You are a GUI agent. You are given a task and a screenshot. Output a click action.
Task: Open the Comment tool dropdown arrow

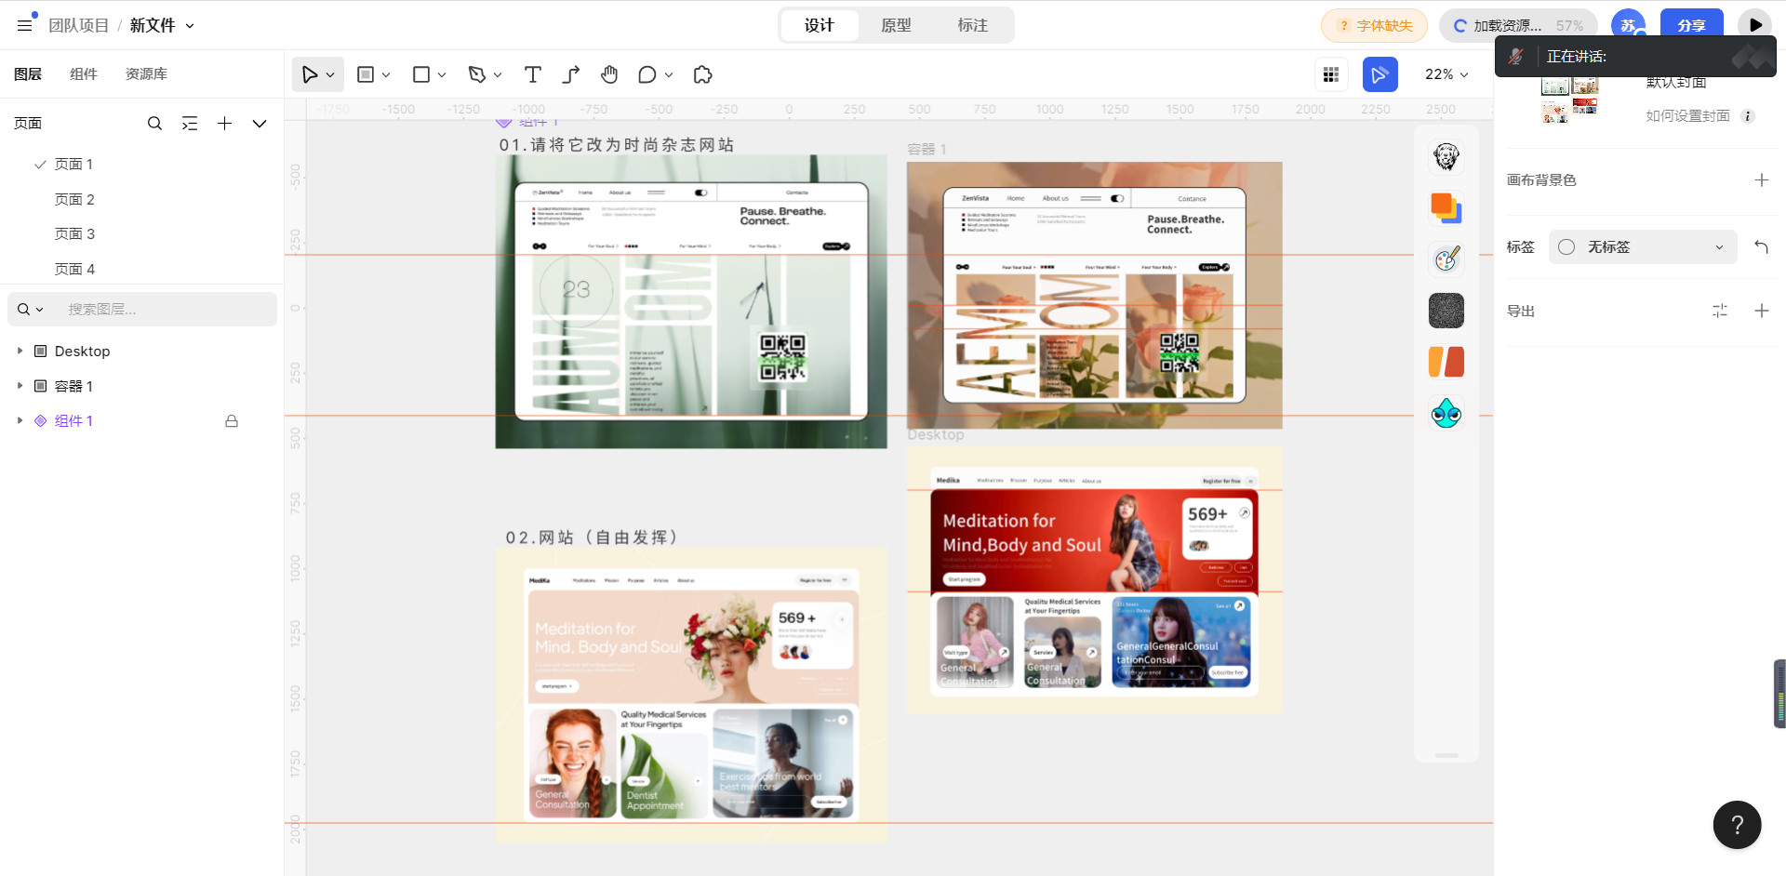(x=669, y=74)
